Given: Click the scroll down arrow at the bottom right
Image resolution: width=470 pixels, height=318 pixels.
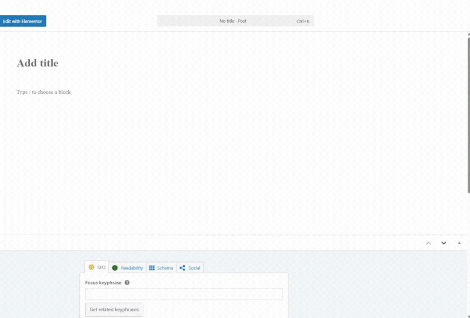Looking at the screenshot, I should click(468, 315).
